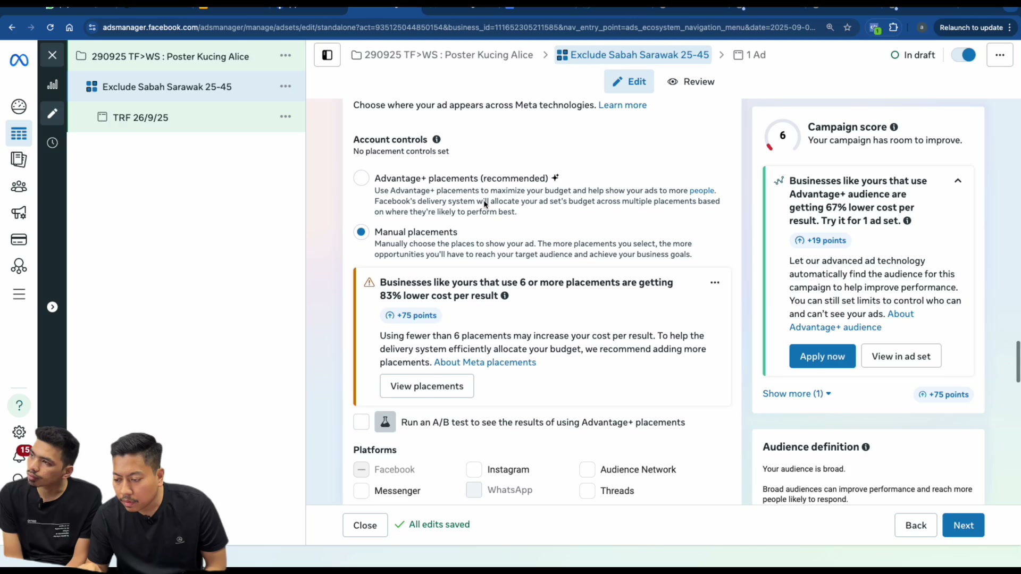Screen dimensions: 1021x574
Task: Click the Account controls info icon
Action: tap(437, 140)
